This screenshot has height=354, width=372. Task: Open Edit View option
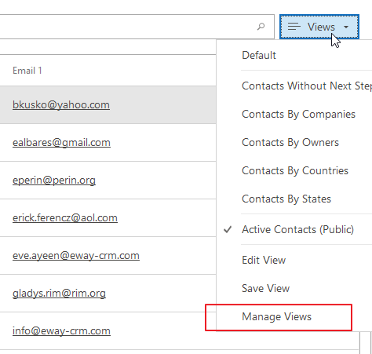tap(264, 260)
